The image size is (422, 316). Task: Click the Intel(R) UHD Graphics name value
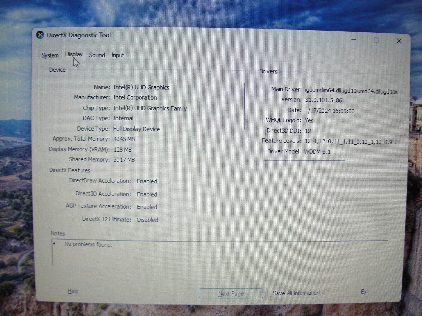[x=141, y=87]
